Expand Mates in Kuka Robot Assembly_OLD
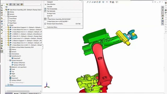This screenshot has width=167, height=94. pos(8,47)
